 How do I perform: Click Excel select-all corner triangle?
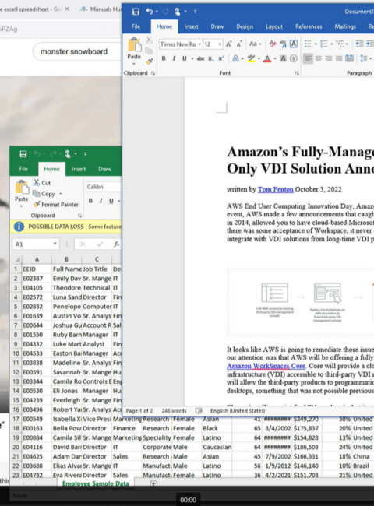17,259
